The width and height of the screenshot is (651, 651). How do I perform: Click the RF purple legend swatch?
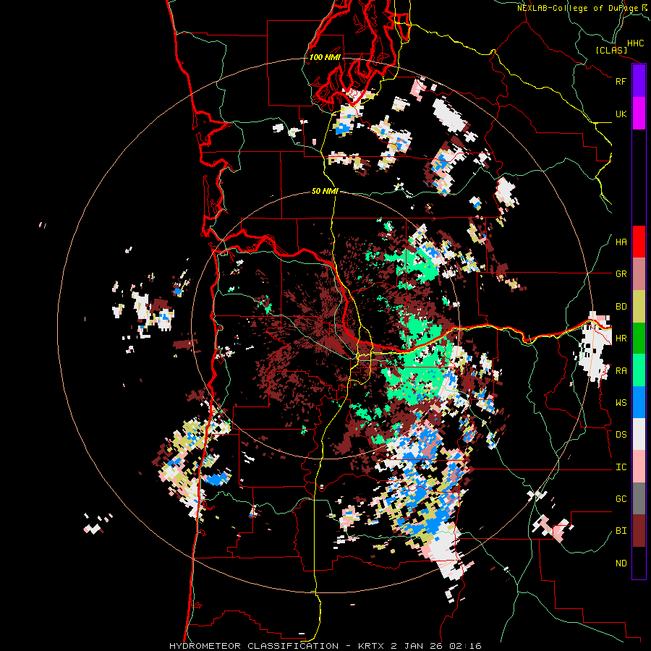639,81
